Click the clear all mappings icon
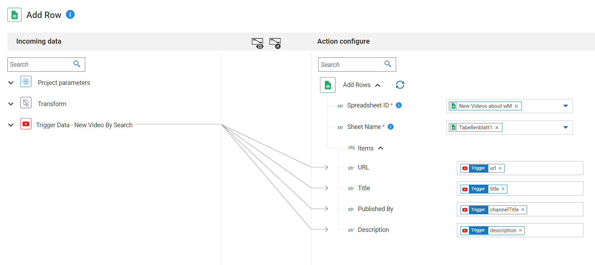Image resolution: width=595 pixels, height=265 pixels. click(275, 43)
